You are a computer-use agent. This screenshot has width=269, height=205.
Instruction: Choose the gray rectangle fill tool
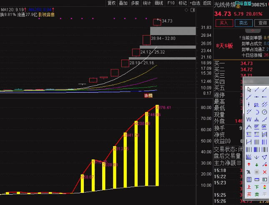coord(256,172)
